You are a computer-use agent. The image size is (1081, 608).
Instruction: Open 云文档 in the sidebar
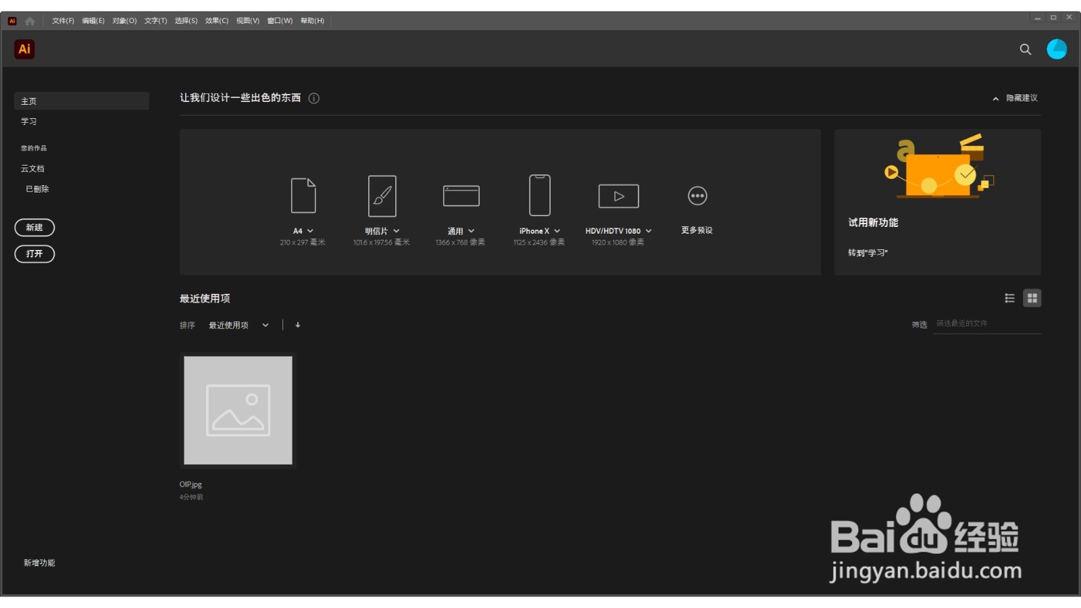click(32, 169)
